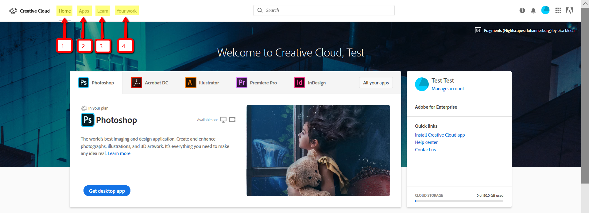Open the Your work nav item
This screenshot has width=589, height=213.
pos(126,11)
